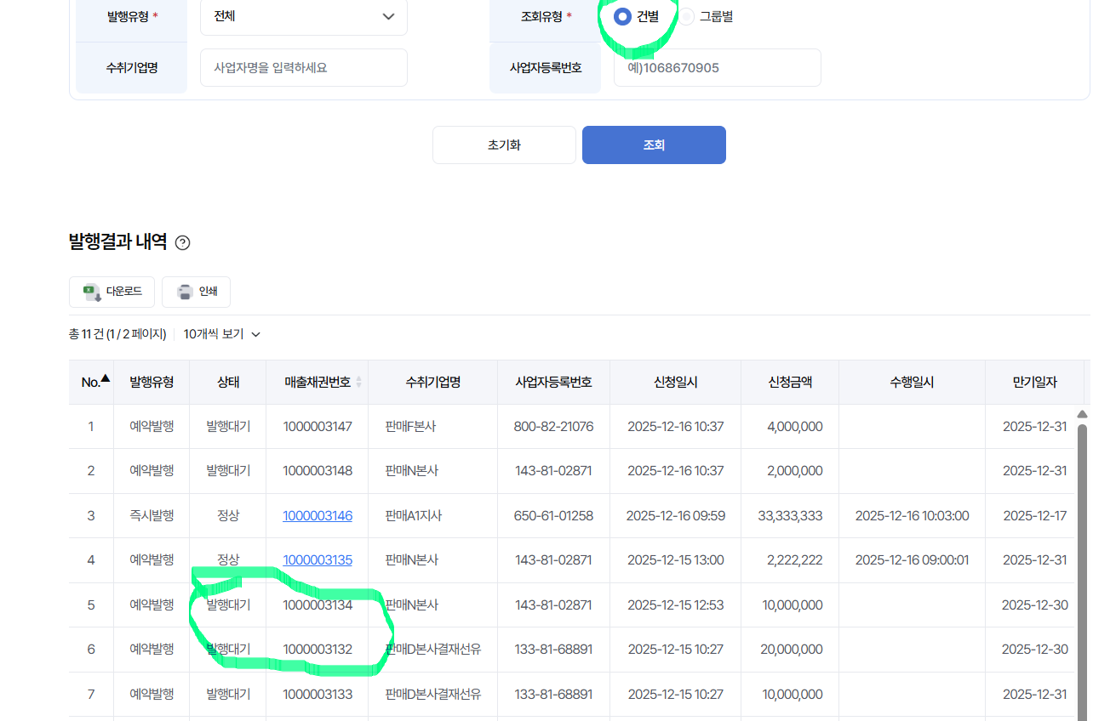Select cell 1000003148
This screenshot has width=1093, height=721.
pyautogui.click(x=318, y=470)
